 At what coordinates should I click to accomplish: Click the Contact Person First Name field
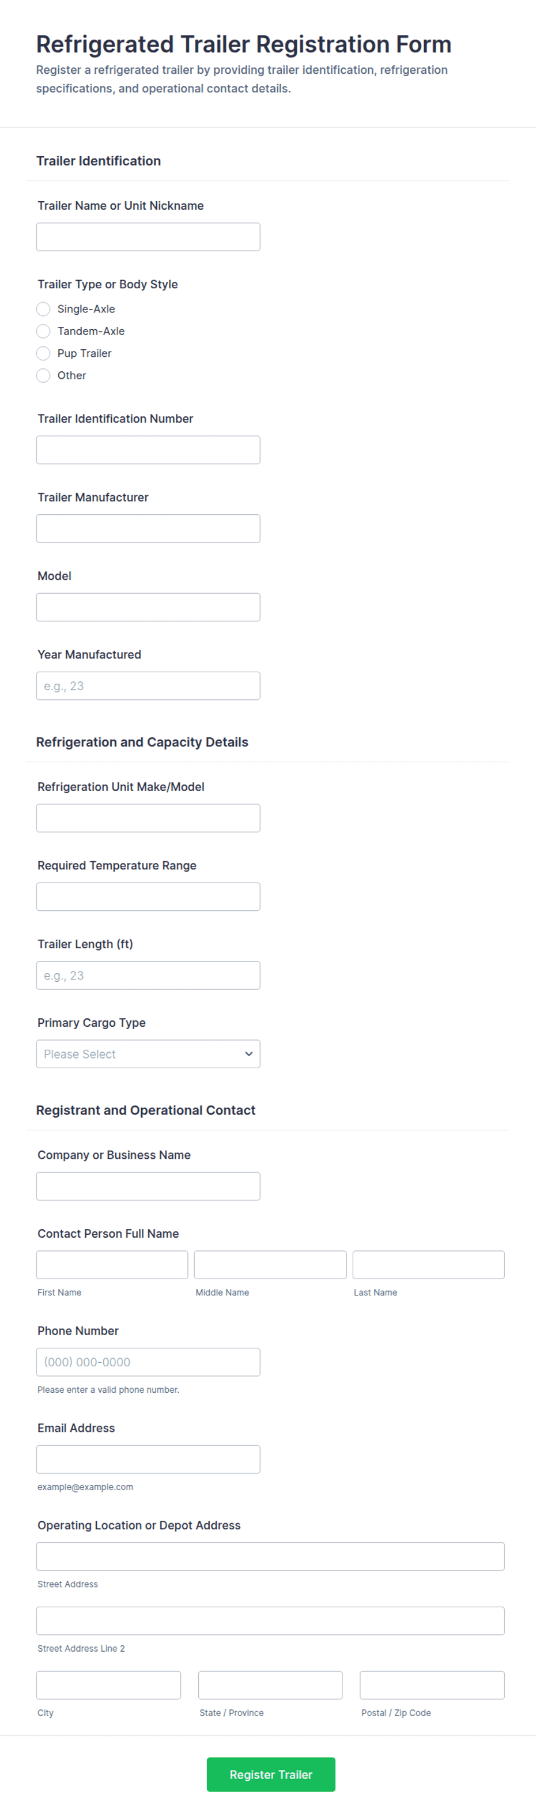(x=112, y=1264)
